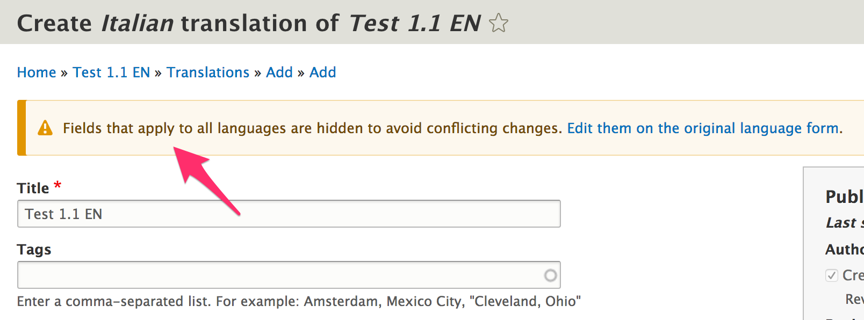Expand the Revision information section

tap(854, 300)
